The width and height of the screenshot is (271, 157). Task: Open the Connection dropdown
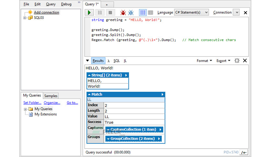pyautogui.click(x=237, y=12)
